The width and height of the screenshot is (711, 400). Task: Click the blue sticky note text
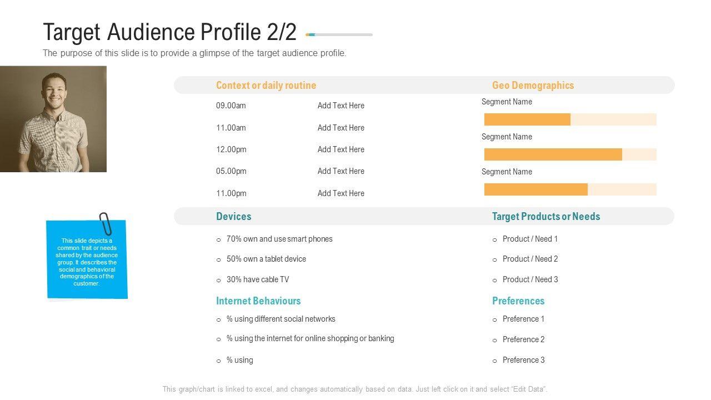(x=87, y=262)
